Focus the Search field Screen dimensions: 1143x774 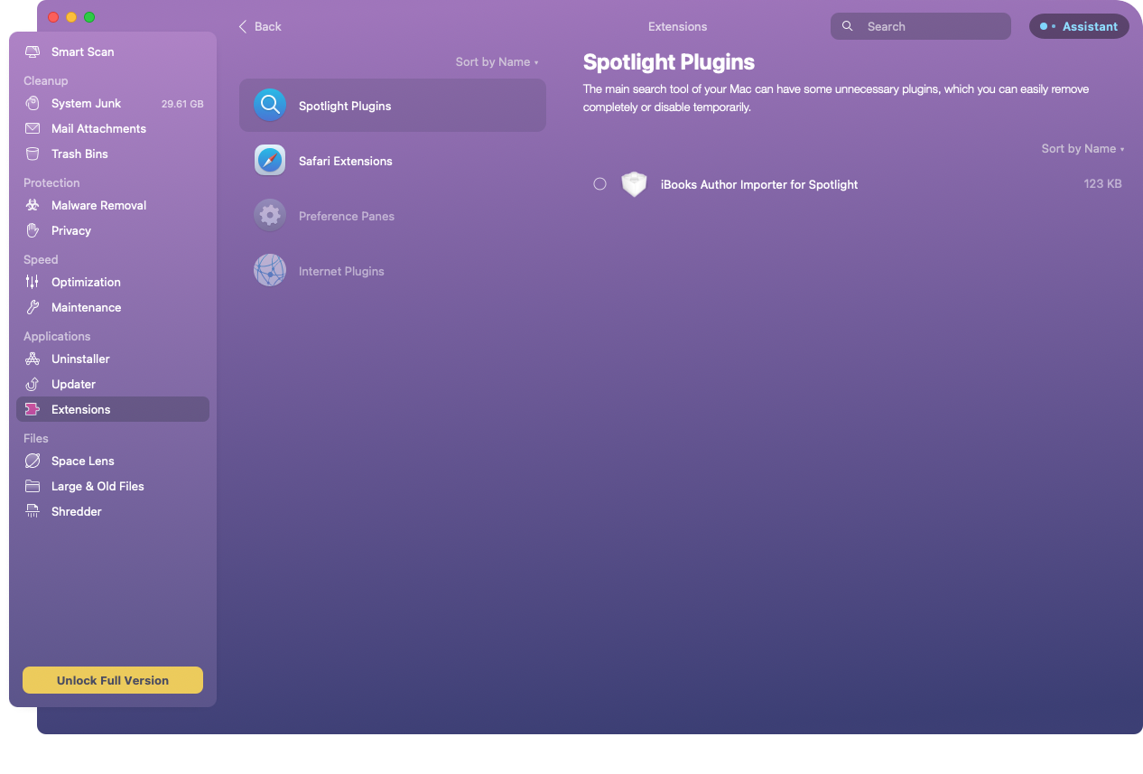[x=920, y=26]
